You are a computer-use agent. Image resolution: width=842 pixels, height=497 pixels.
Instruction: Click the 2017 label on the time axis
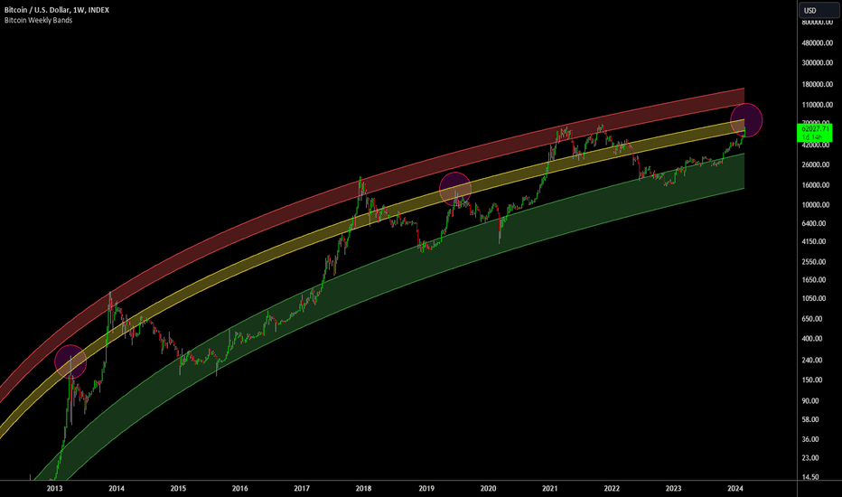point(302,488)
